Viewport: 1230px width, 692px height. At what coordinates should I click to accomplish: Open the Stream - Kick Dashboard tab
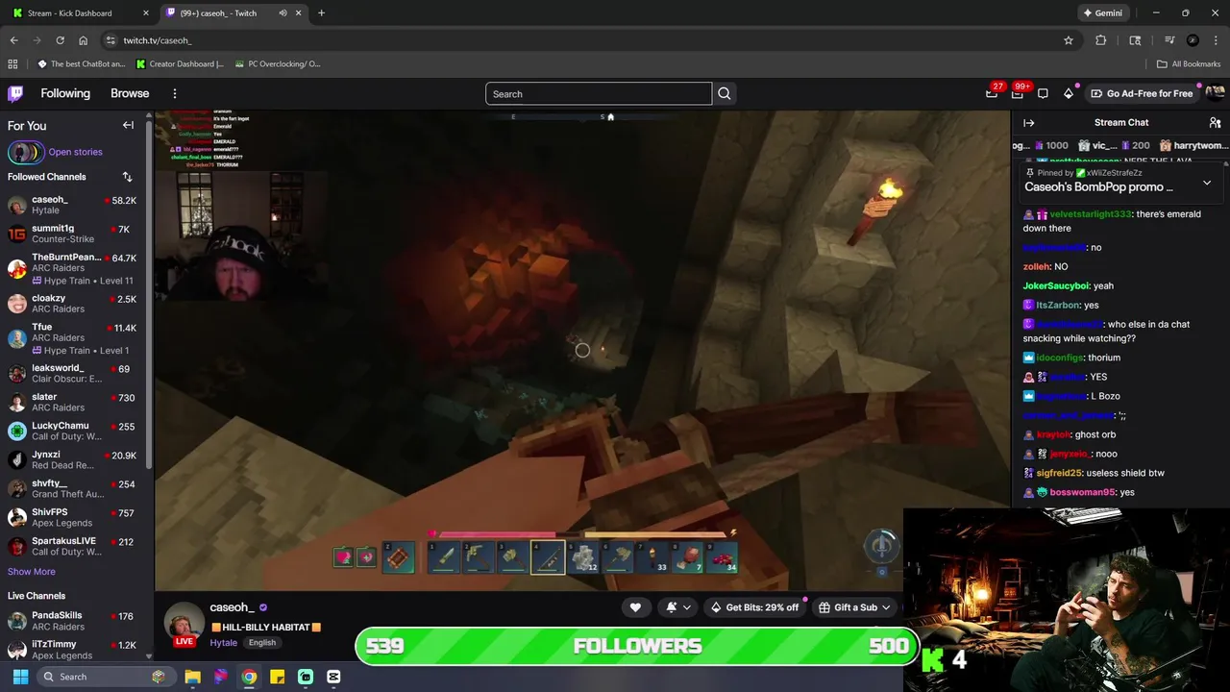tap(81, 13)
